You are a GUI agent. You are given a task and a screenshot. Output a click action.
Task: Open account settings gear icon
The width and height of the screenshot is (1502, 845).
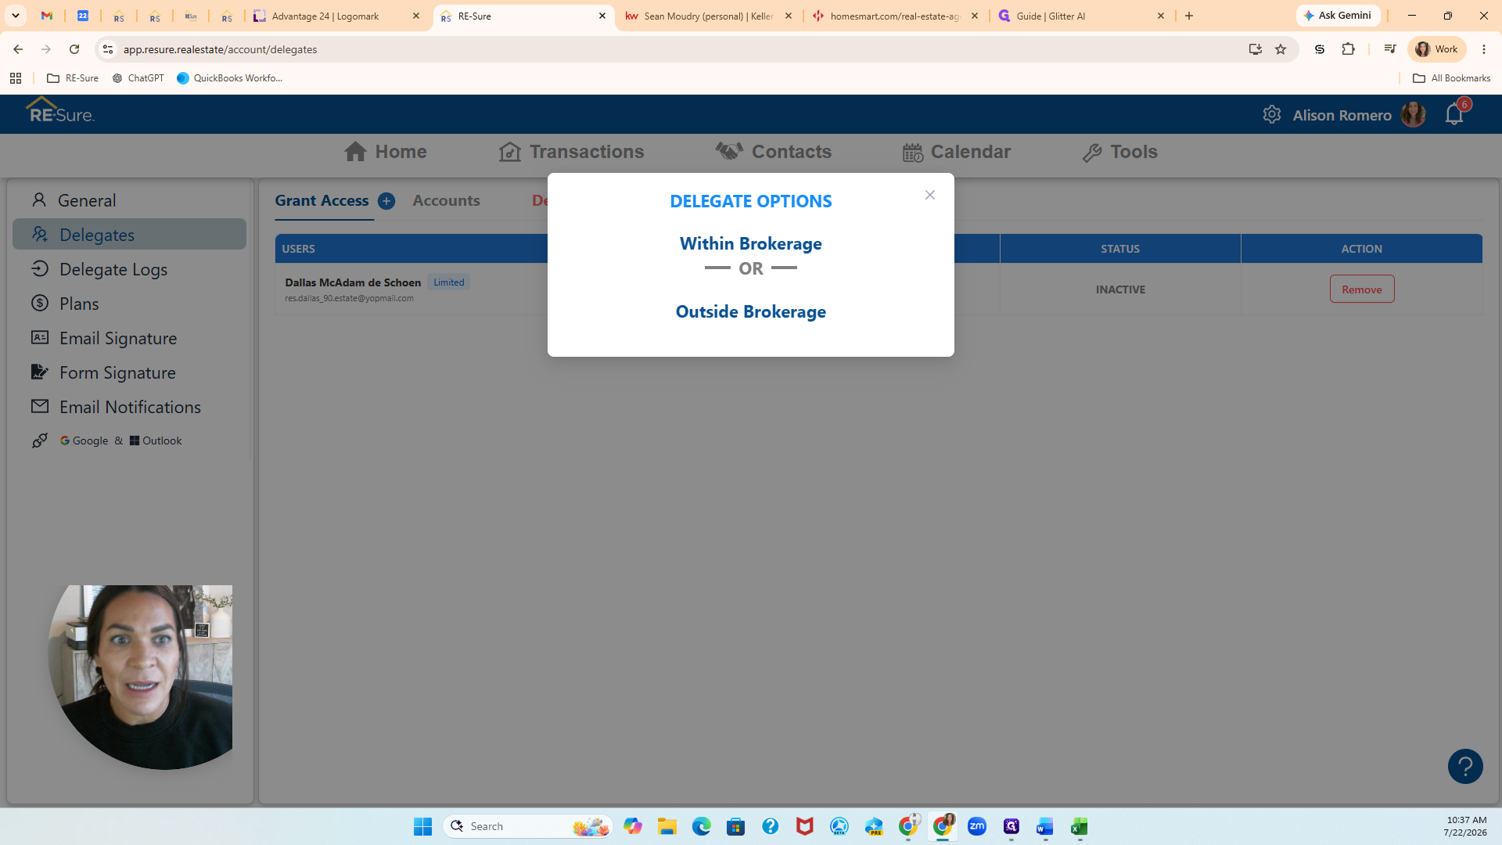[x=1271, y=114]
